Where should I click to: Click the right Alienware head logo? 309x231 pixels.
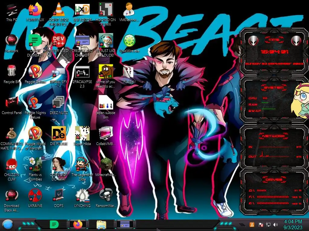pos(296,41)
